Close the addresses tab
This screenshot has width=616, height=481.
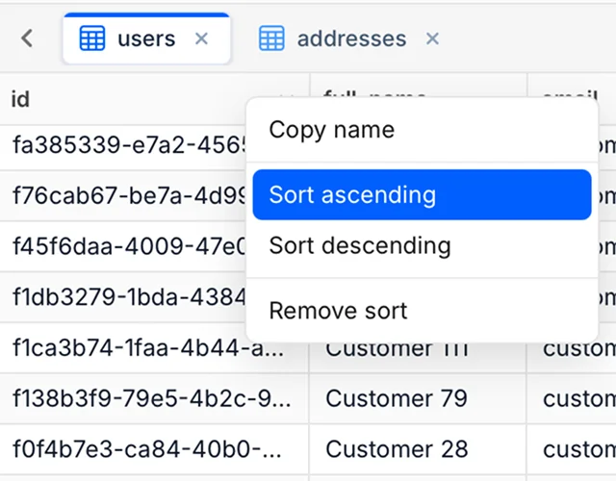432,38
